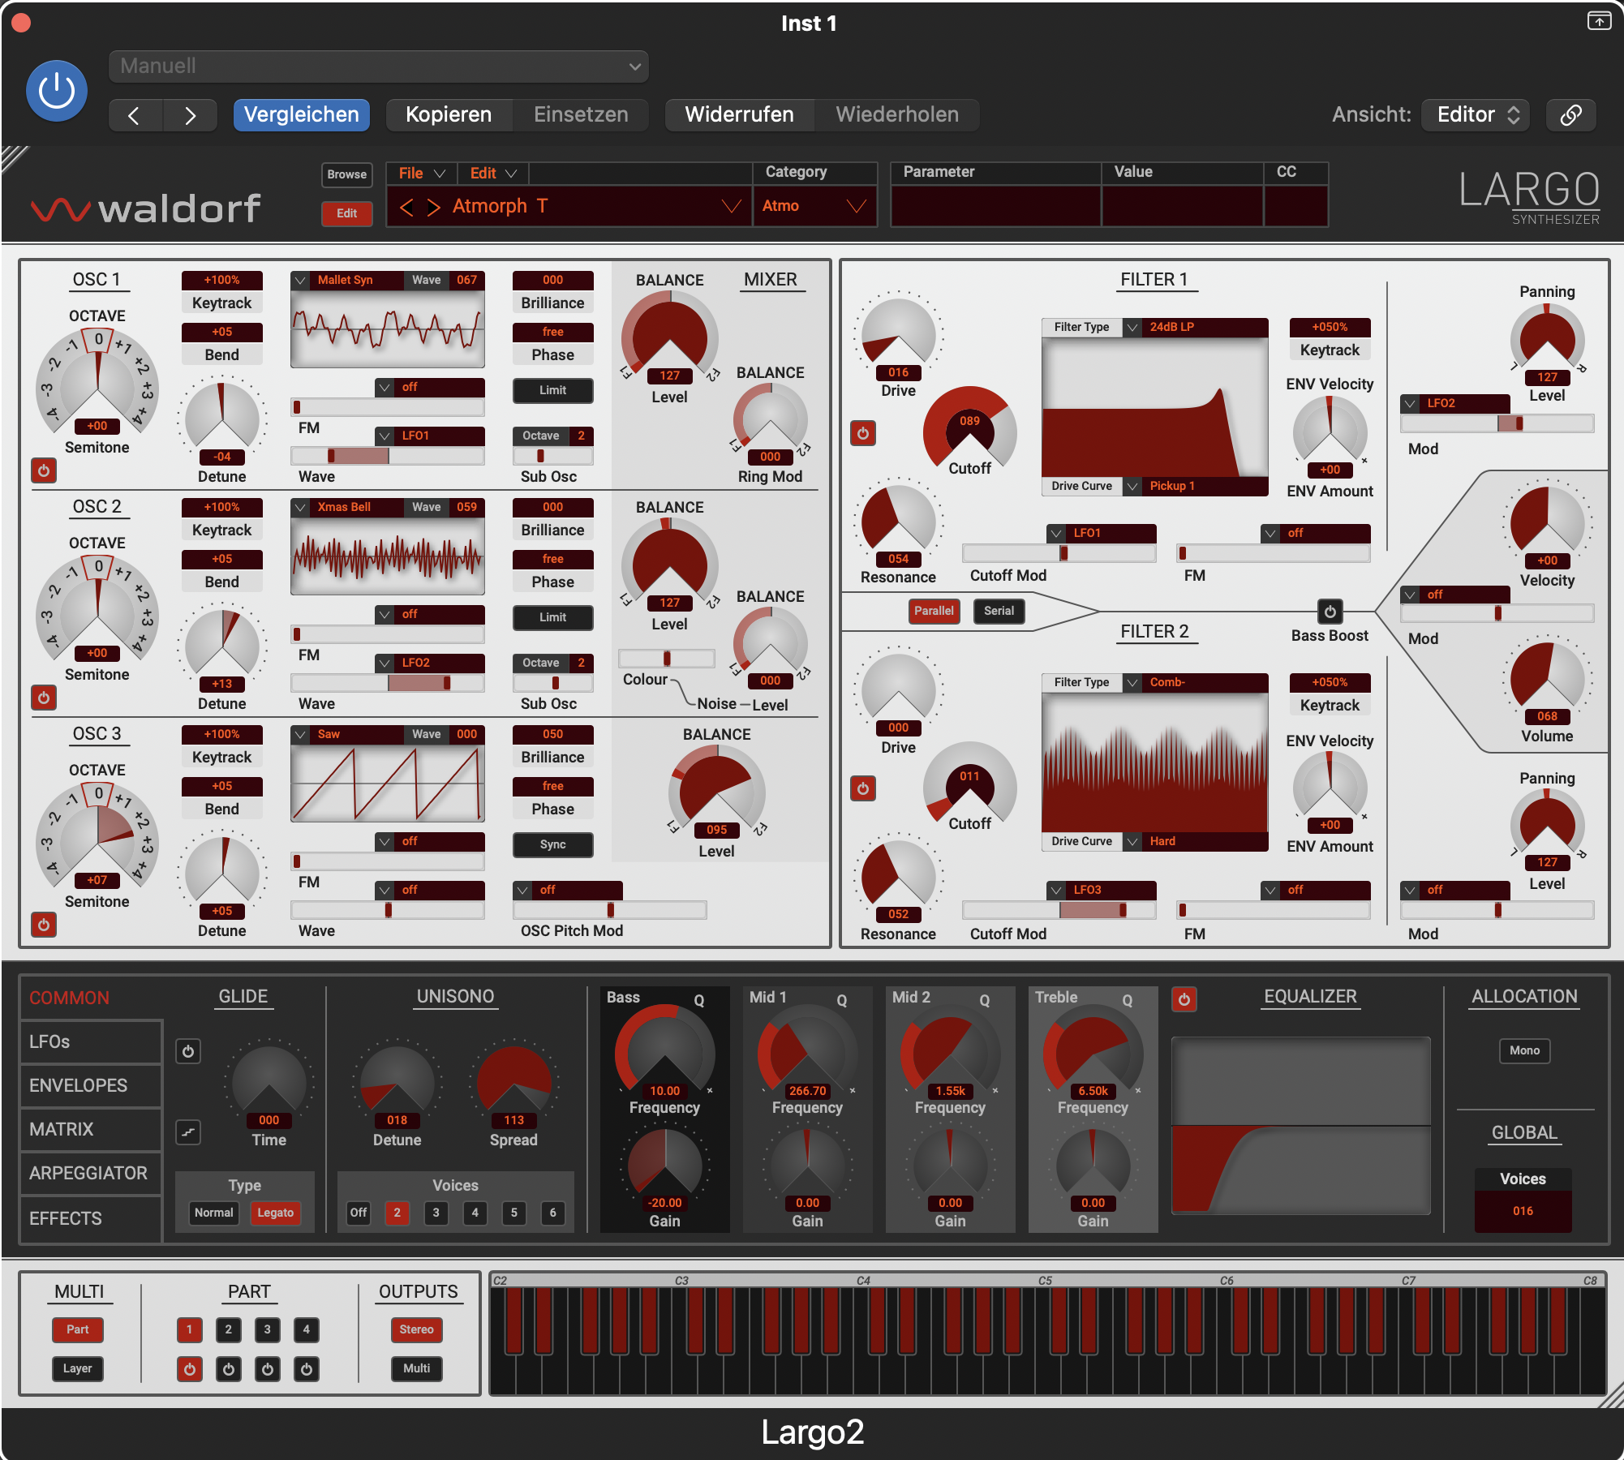
Task: Toggle the Filter 1 power icon
Action: click(x=863, y=433)
